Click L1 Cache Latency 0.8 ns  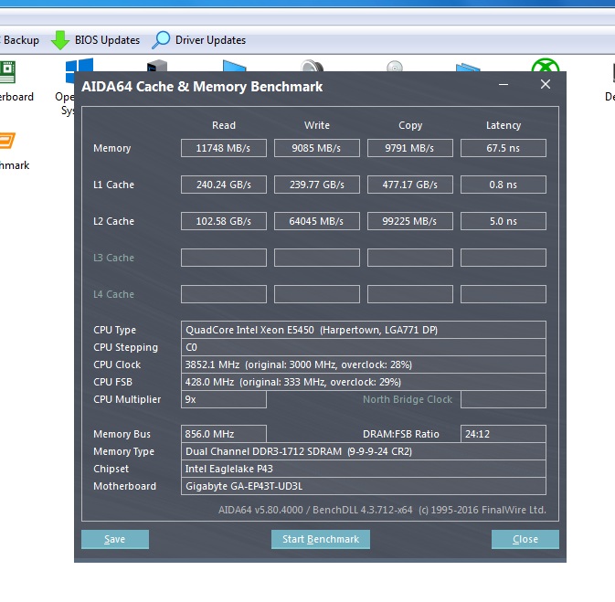point(504,185)
